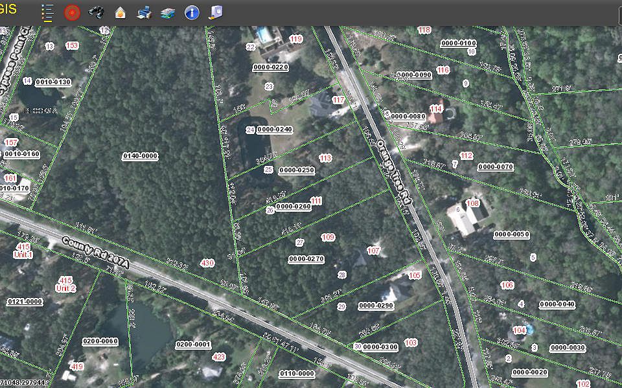
Task: Select parcel label 0000-0100
Action: (458, 43)
